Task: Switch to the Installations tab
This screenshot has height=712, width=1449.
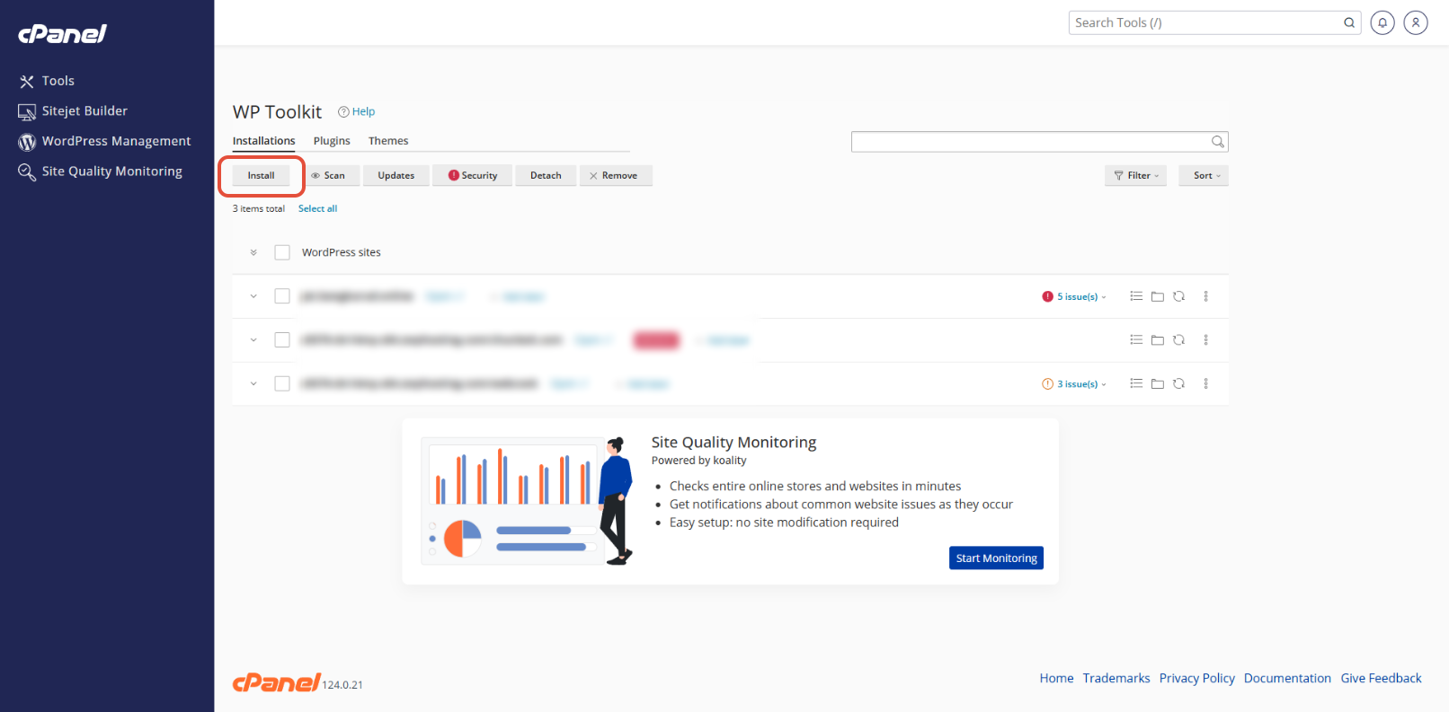Action: point(263,141)
